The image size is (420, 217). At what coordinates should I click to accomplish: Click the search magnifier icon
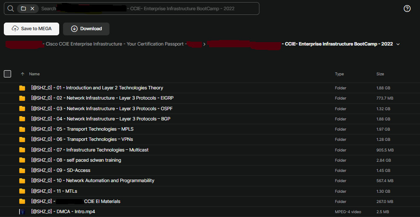[x=11, y=9]
